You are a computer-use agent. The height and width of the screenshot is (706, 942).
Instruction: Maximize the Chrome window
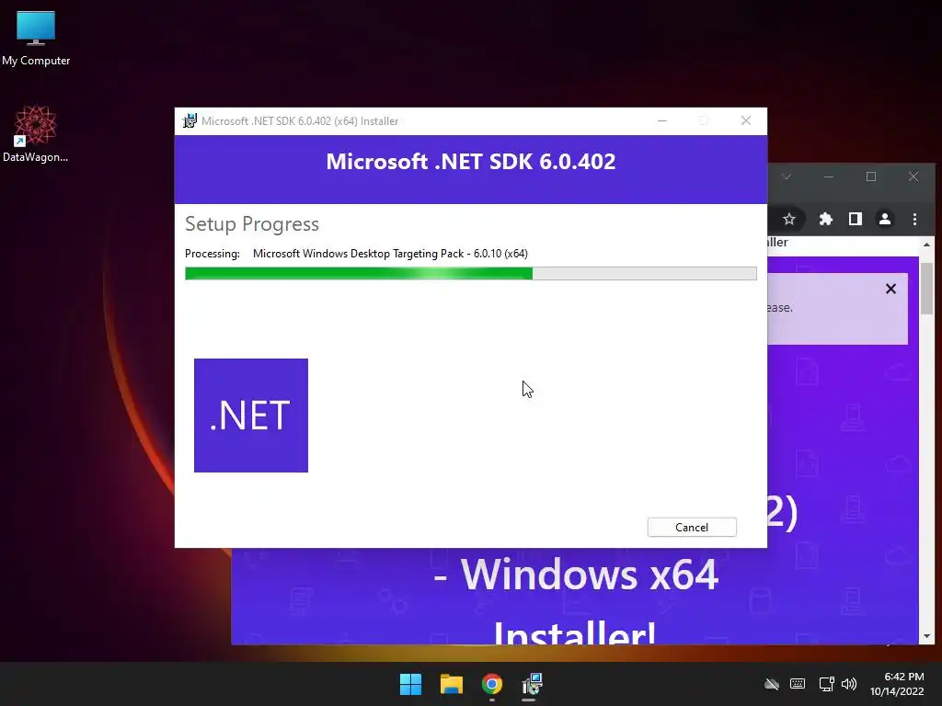(x=870, y=176)
